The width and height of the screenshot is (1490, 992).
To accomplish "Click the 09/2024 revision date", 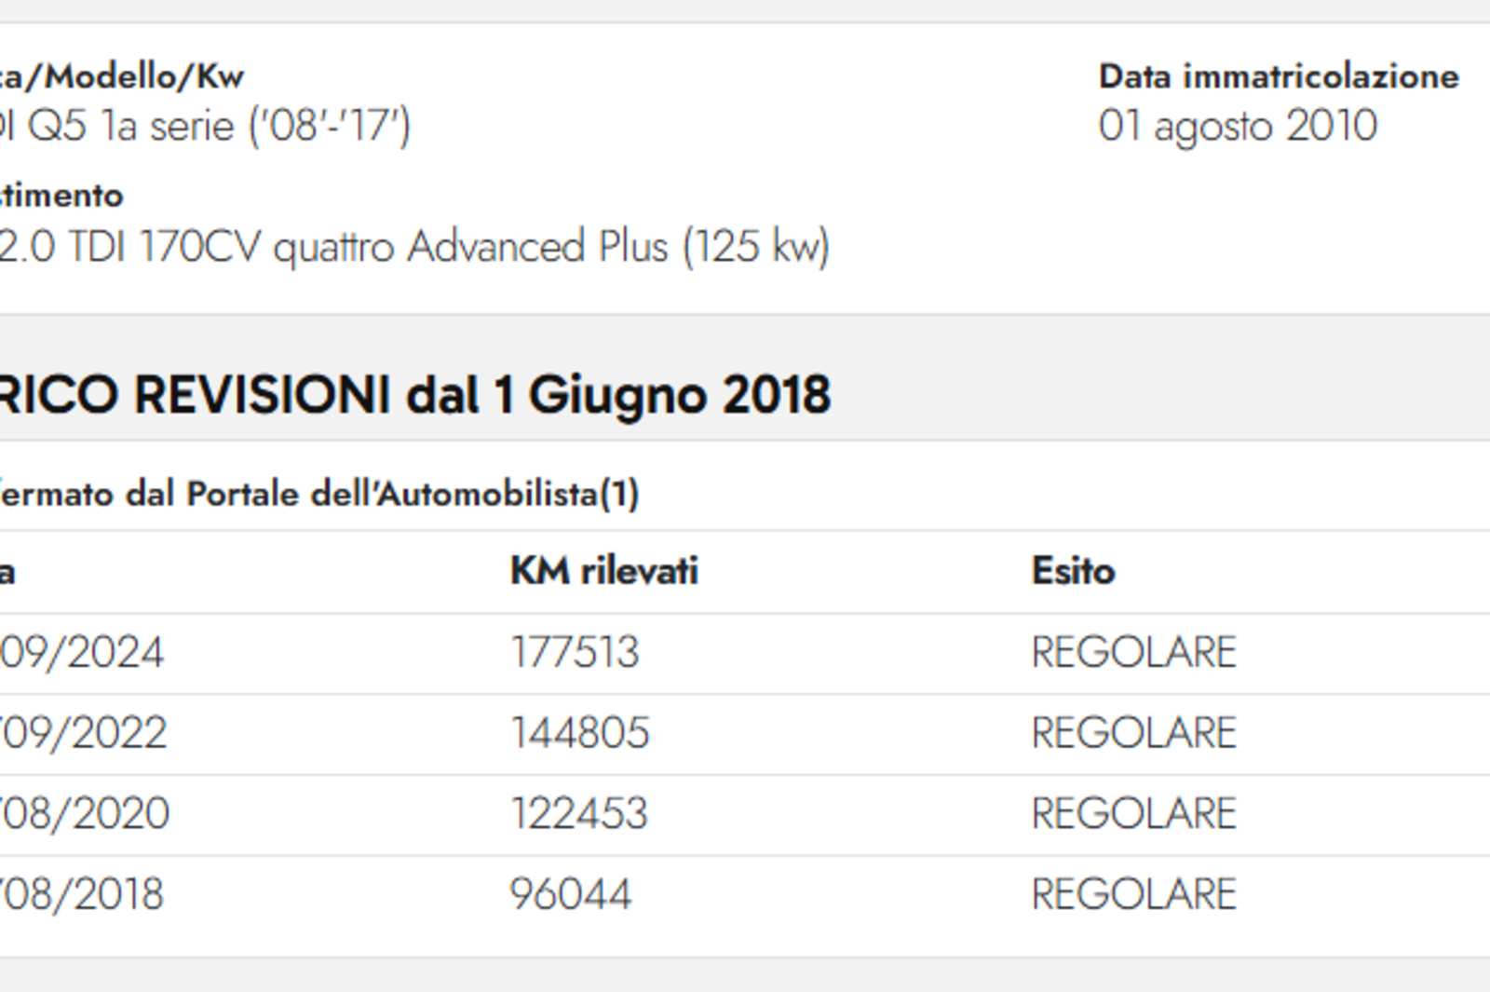I will click(82, 652).
